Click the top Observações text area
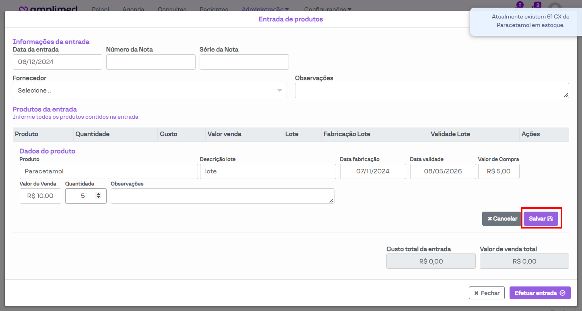The width and height of the screenshot is (582, 311). coord(431,91)
